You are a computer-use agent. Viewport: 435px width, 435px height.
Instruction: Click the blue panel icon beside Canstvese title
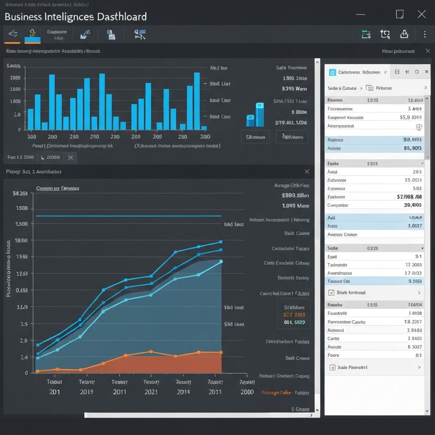point(332,72)
